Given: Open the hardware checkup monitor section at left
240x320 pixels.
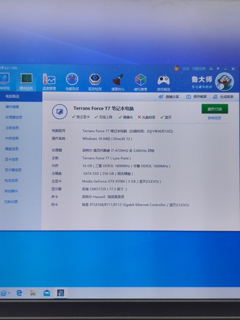Looking at the screenshot, I should [5, 81].
